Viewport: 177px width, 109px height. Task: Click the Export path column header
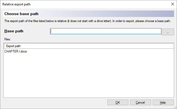coord(13,46)
